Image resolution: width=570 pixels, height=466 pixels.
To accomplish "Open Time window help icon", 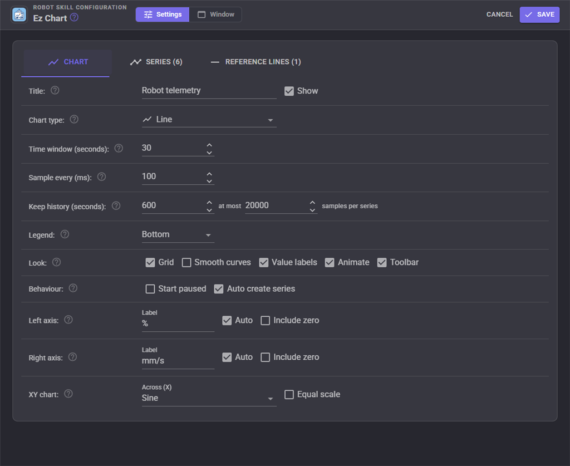I will (x=119, y=148).
